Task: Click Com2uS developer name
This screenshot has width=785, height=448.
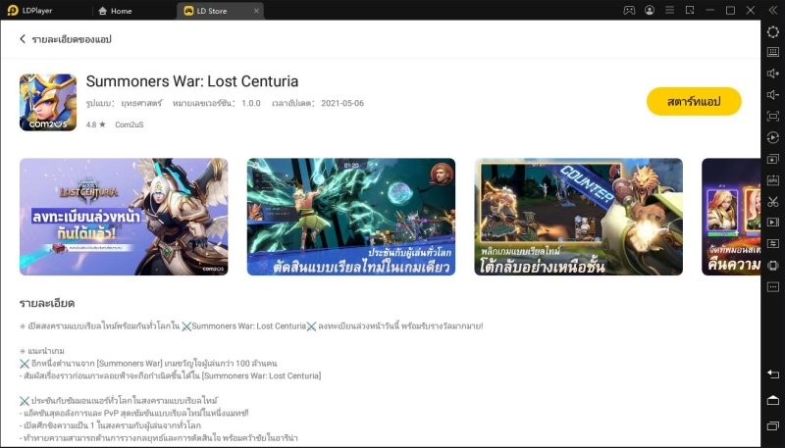Action: (130, 124)
